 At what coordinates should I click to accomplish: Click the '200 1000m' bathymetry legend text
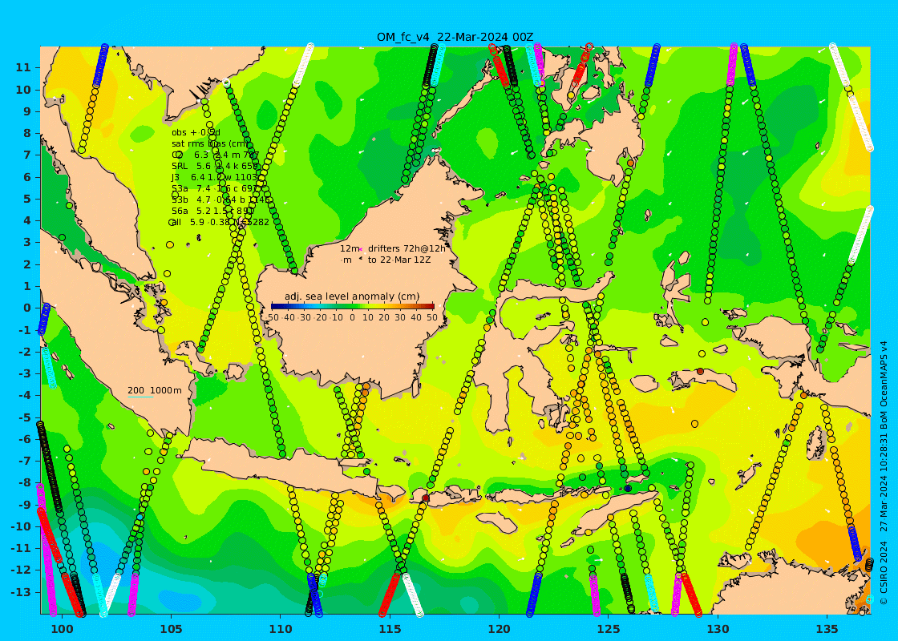[x=155, y=390]
